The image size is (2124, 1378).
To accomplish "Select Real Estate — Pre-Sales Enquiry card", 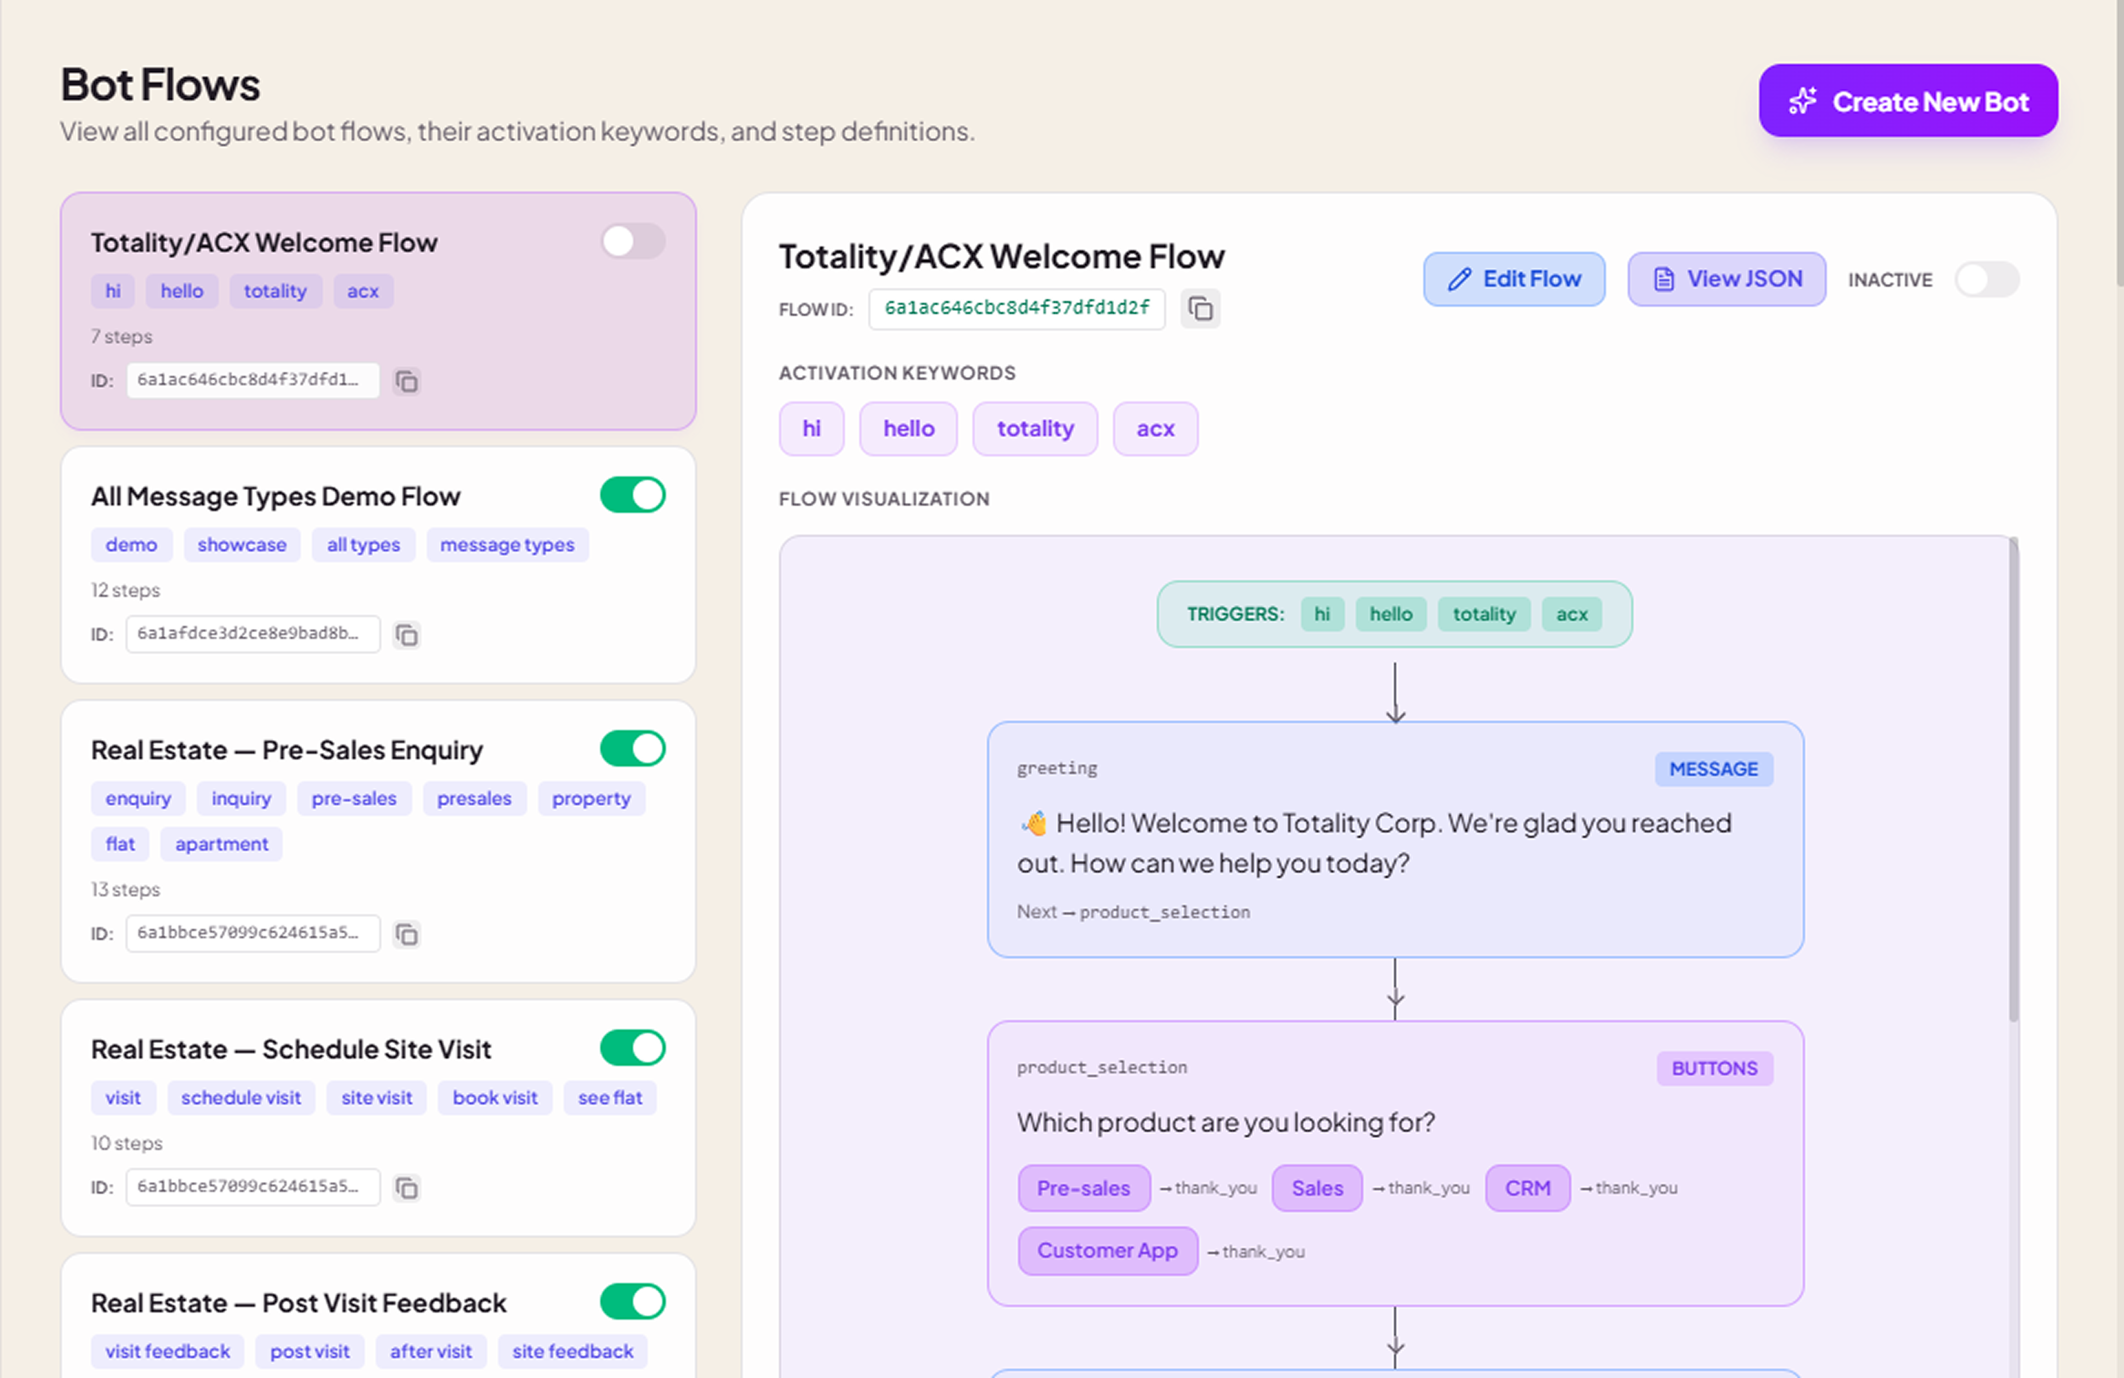I will click(378, 841).
